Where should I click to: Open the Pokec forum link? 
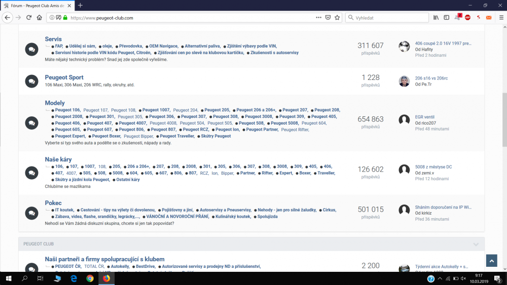[x=53, y=203]
